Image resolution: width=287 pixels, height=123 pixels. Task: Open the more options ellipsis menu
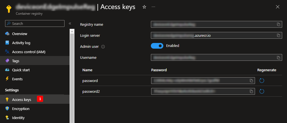(153, 7)
